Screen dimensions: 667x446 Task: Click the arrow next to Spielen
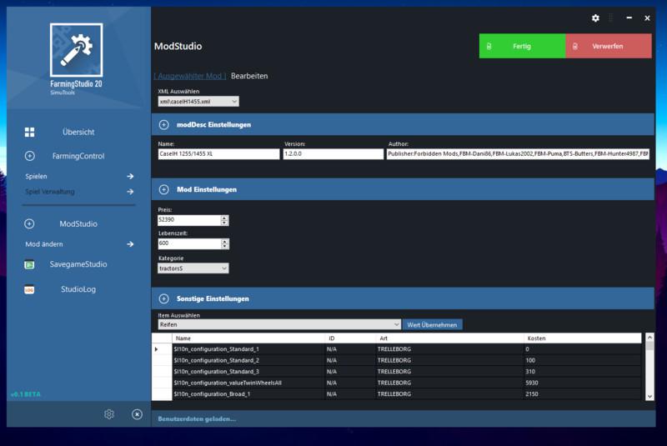[x=130, y=177]
